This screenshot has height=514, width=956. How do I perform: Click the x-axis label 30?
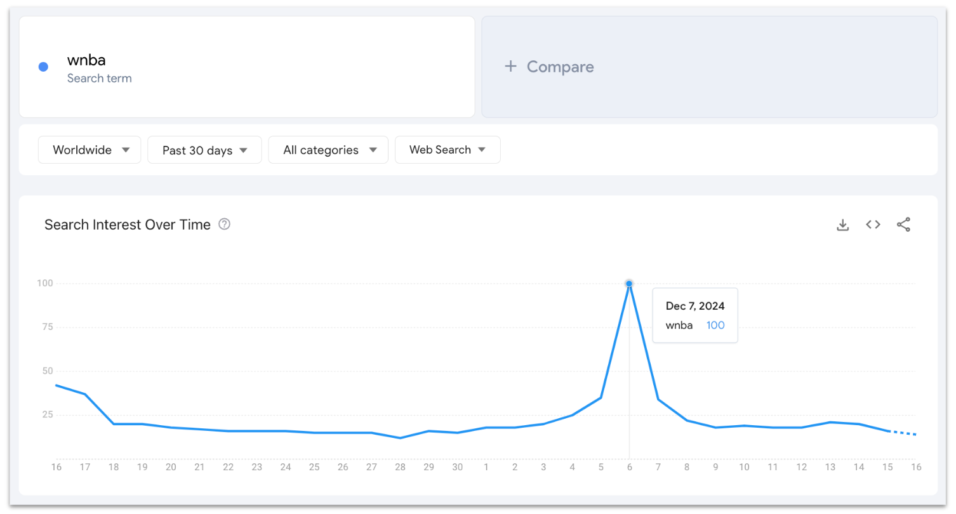pos(457,467)
